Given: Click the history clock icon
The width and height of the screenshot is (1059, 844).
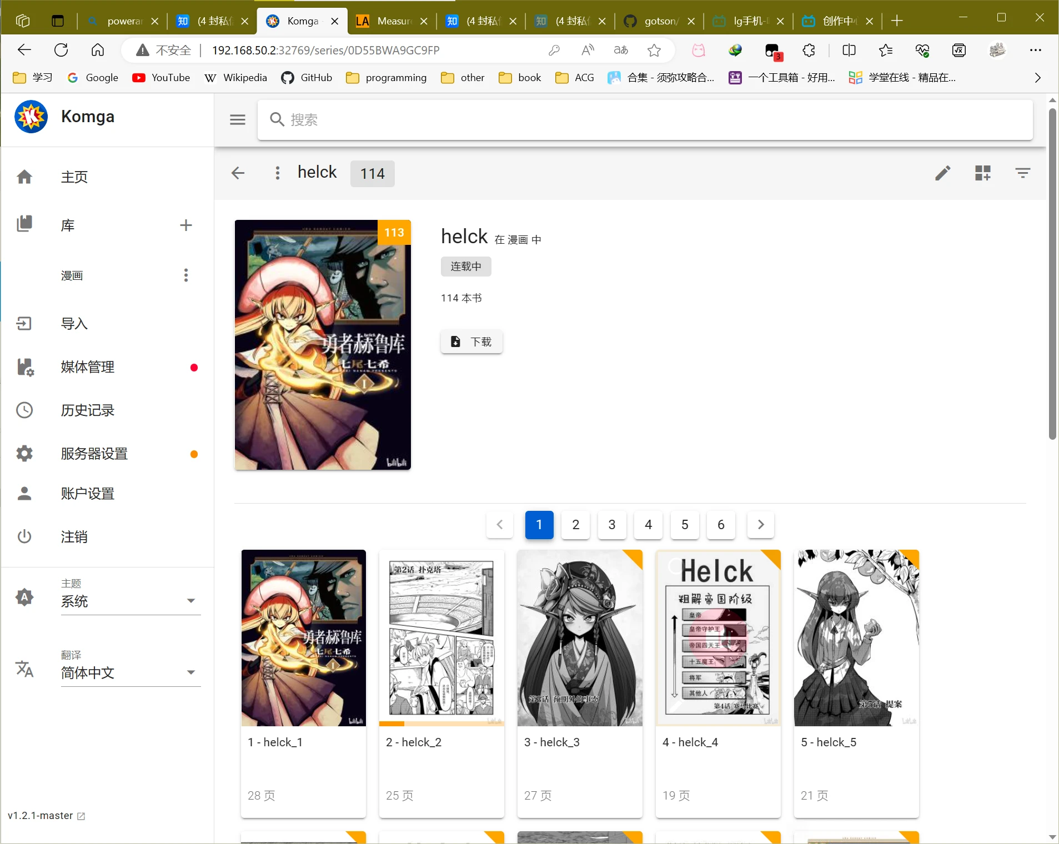Looking at the screenshot, I should coord(24,410).
